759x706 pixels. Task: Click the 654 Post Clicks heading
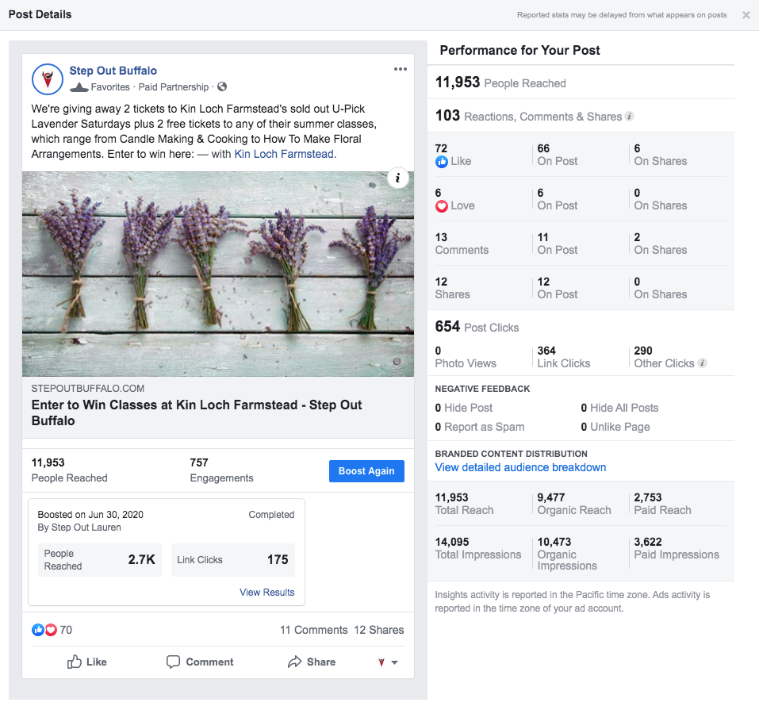[x=477, y=327]
